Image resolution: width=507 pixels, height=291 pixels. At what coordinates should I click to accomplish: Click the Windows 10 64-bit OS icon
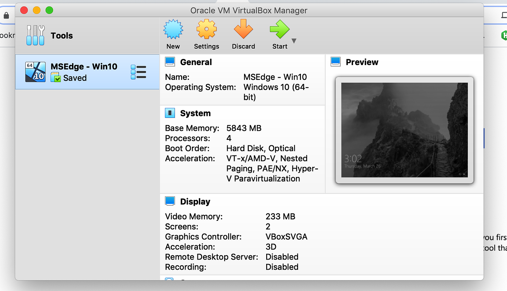[x=35, y=72]
